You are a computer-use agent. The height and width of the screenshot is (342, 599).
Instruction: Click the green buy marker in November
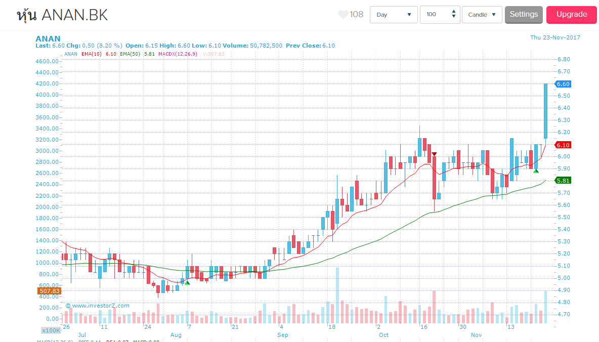pyautogui.click(x=536, y=171)
